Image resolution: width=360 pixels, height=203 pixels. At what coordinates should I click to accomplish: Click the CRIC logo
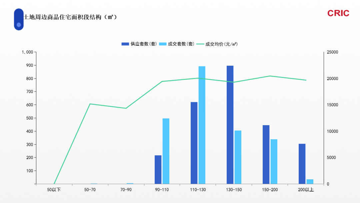[338, 13]
